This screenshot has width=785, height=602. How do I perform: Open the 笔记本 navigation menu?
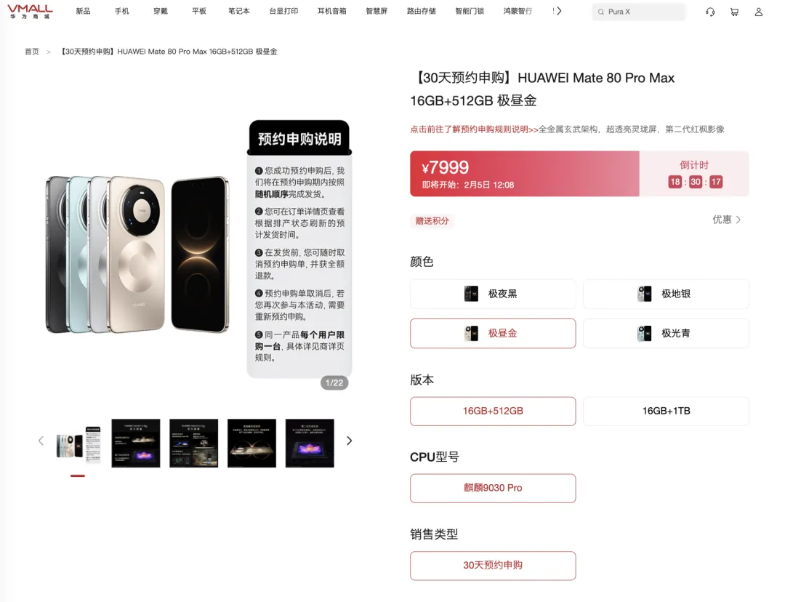pyautogui.click(x=239, y=11)
